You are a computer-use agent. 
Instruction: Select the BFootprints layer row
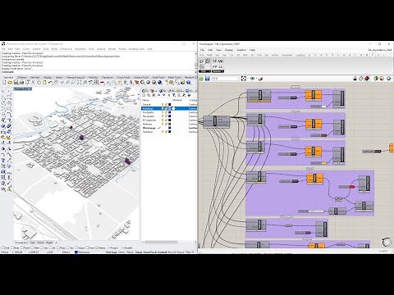(169, 120)
